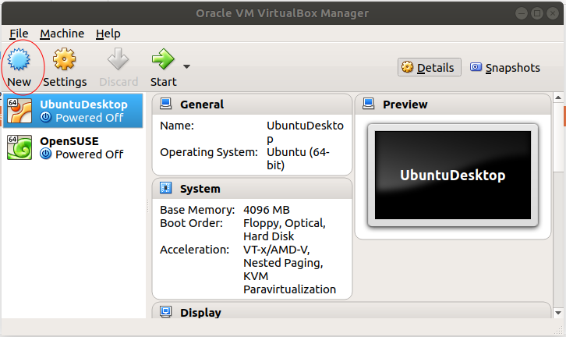Click the Display section monitor icon
Screen dimensions: 566x337
pyautogui.click(x=166, y=311)
